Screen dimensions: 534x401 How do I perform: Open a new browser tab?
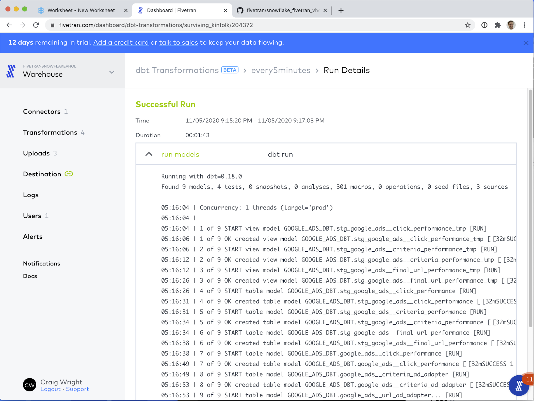[341, 10]
